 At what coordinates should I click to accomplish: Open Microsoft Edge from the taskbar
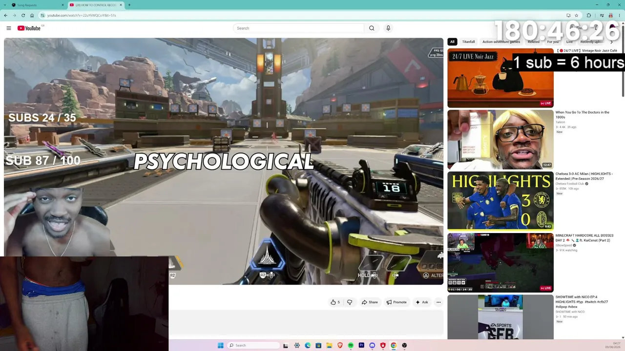[x=308, y=345]
